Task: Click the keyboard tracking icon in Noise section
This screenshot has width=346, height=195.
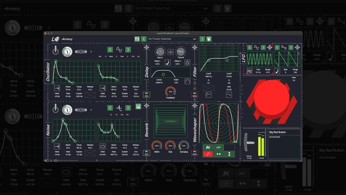Action: click(138, 107)
